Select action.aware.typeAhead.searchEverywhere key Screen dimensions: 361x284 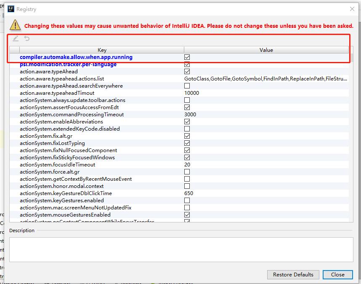[x=72, y=86]
